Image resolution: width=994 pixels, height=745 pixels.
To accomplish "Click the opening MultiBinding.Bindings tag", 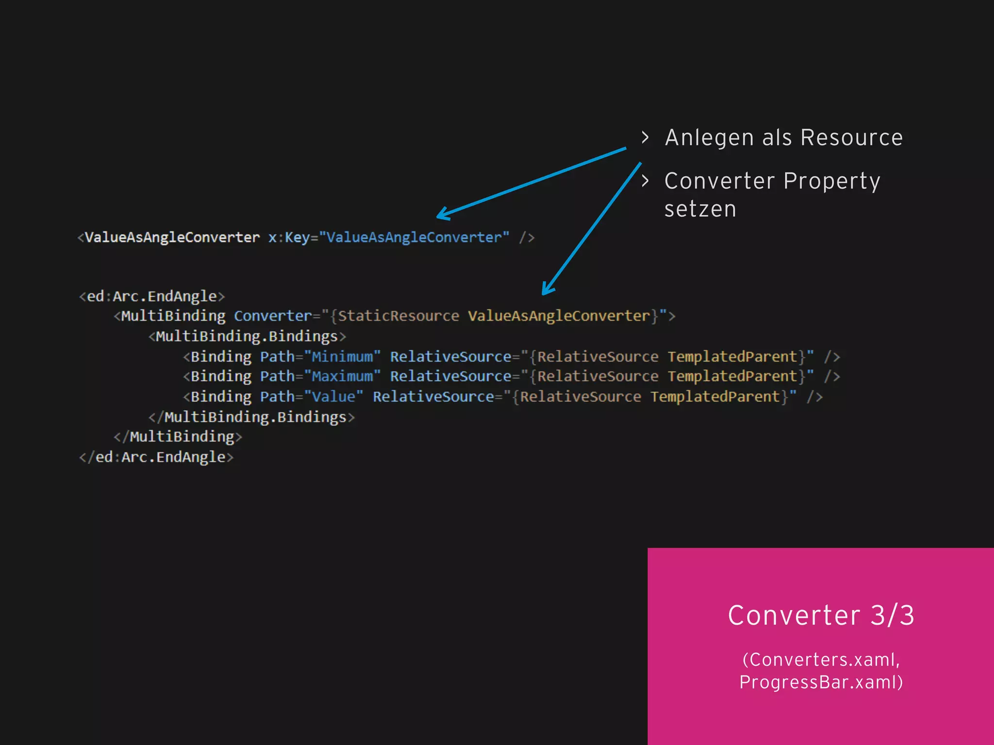I will tap(247, 336).
